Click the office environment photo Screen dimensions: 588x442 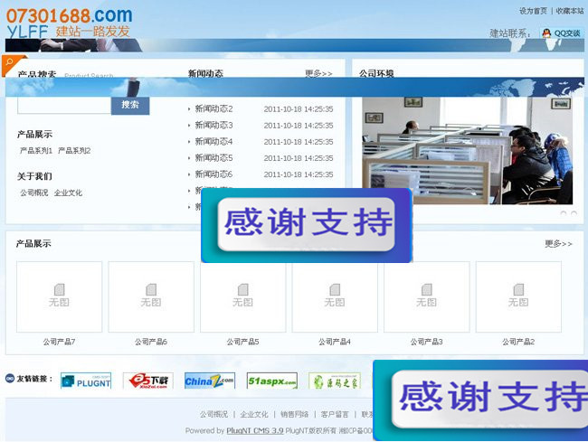(468, 151)
